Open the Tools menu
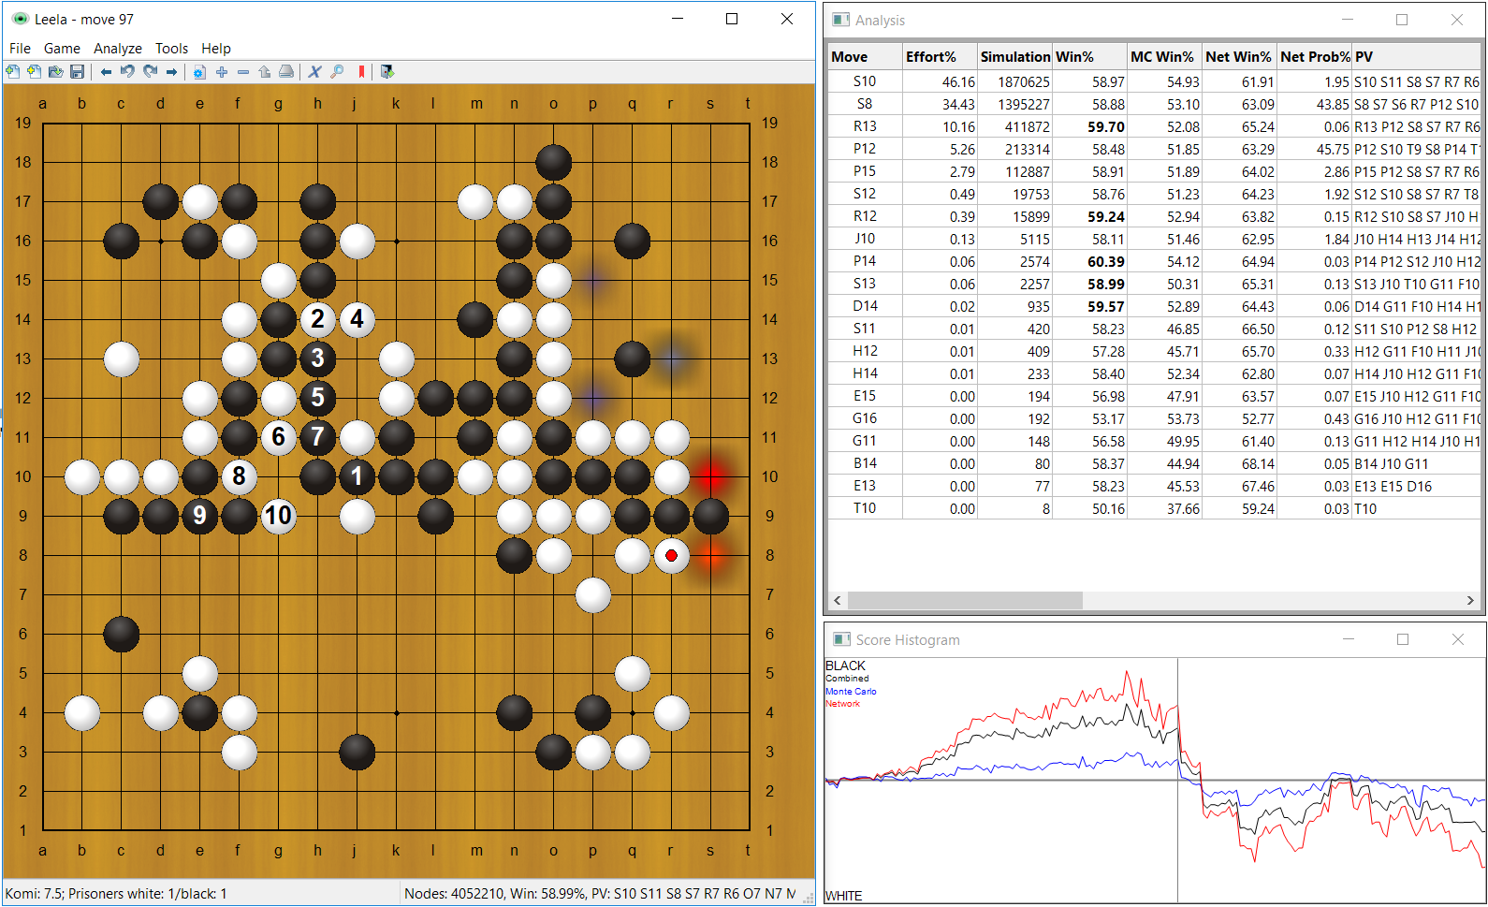 [171, 49]
